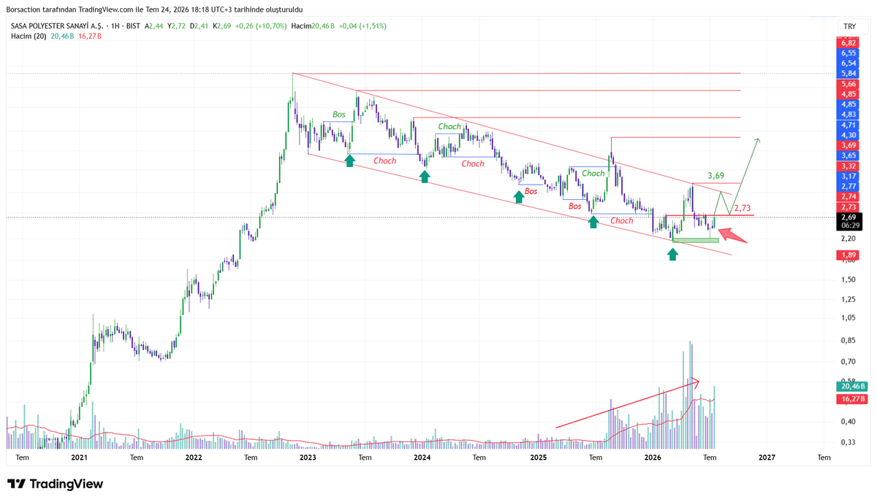Viewport: 877px width, 502px height.
Task: Select the 3,17 blue price axis label
Action: point(848,176)
